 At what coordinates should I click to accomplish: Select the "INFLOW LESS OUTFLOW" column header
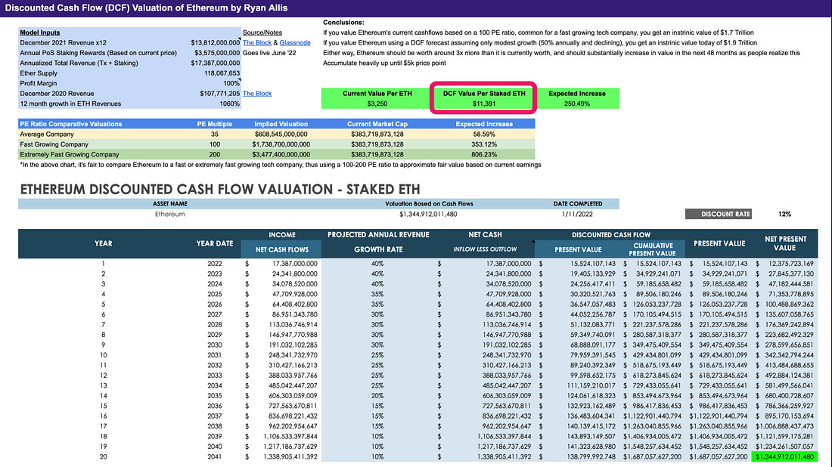tap(485, 249)
